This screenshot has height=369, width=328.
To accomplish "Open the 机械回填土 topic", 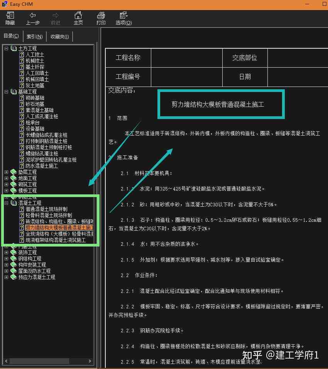I will [37, 79].
